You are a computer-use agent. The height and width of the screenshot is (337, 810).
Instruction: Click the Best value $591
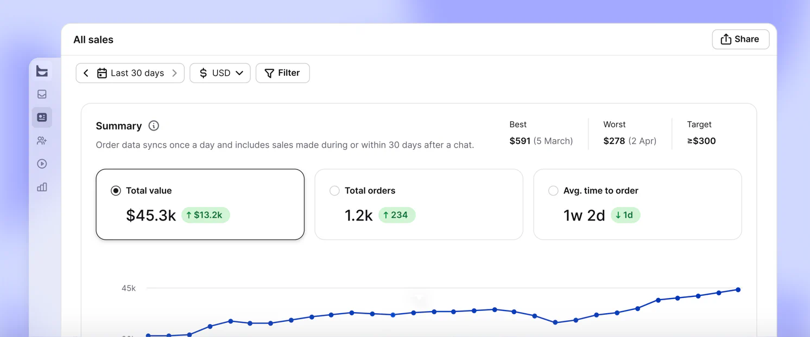point(520,141)
